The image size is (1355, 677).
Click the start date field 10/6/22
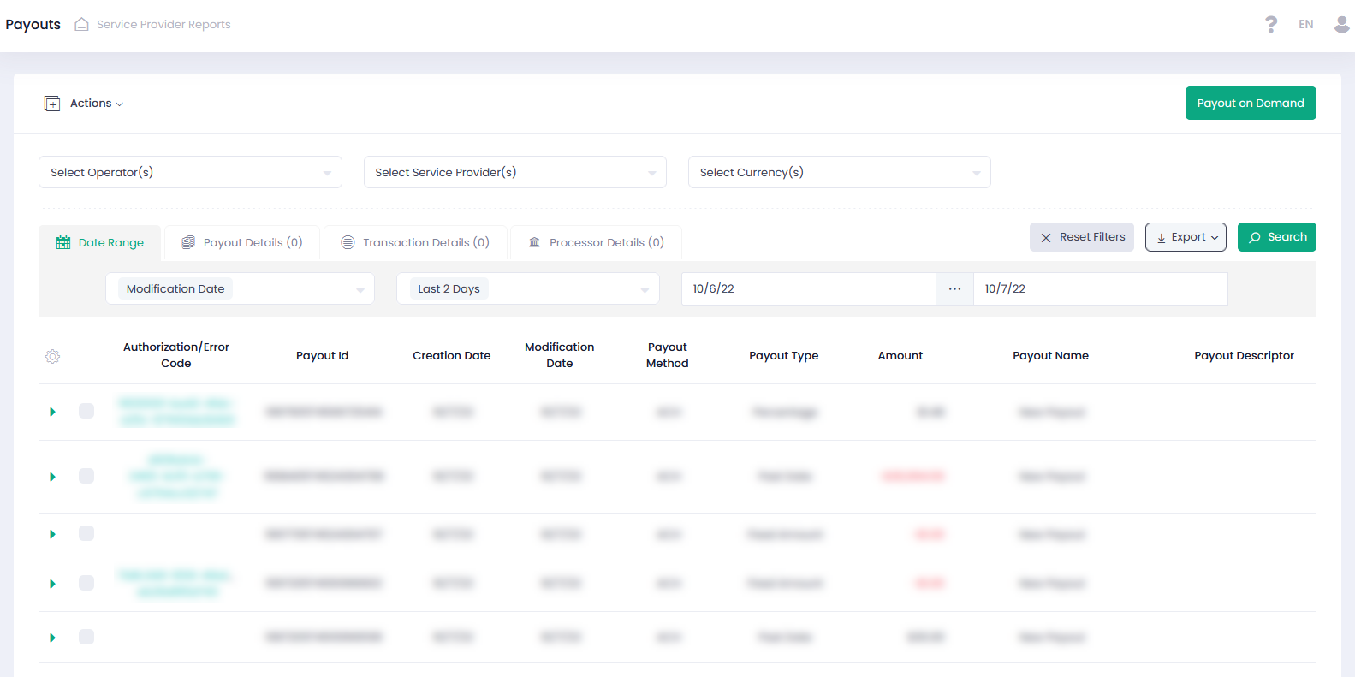tap(807, 289)
